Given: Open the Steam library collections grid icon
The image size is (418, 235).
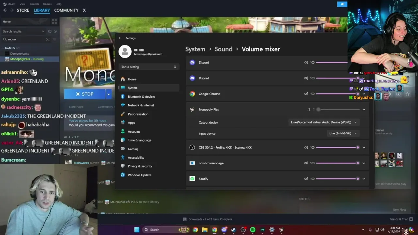Looking at the screenshot, I should coord(54,21).
